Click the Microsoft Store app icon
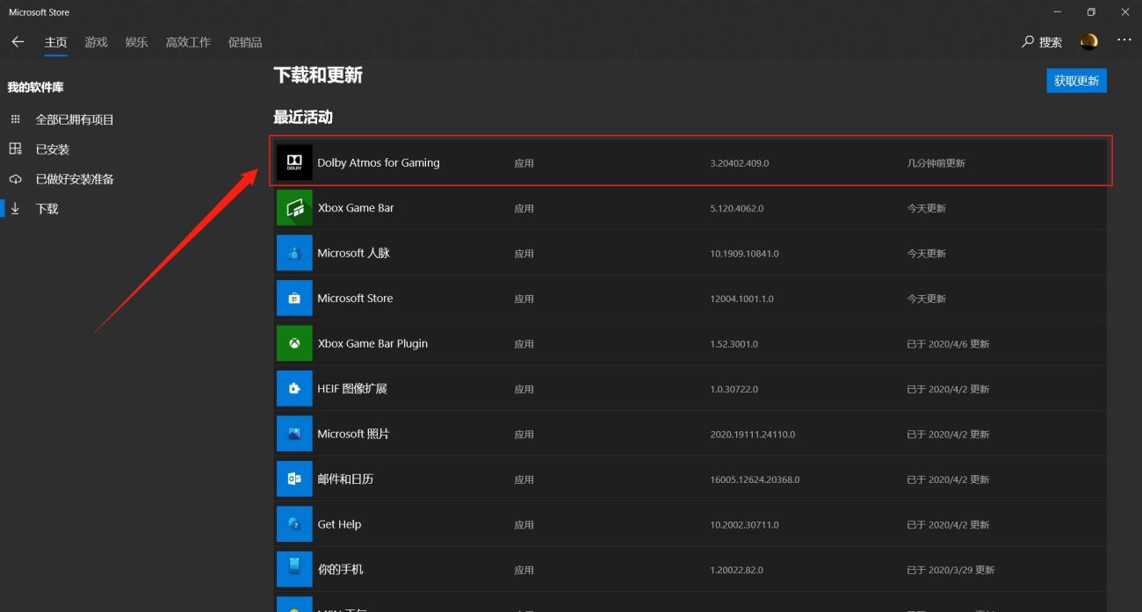Screen dimensions: 1142x612 coord(294,299)
